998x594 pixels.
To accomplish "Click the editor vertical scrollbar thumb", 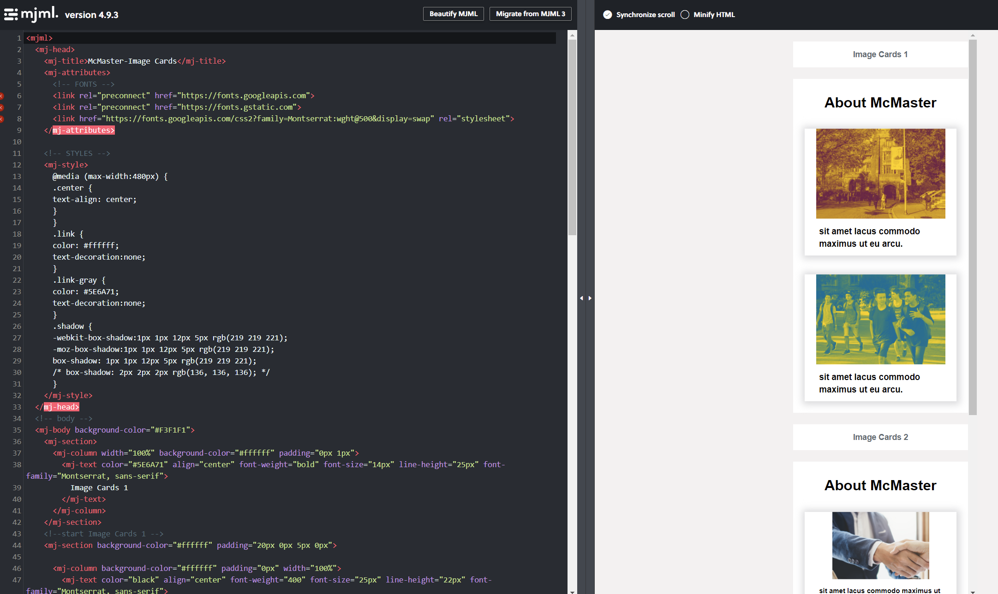I will click(572, 137).
